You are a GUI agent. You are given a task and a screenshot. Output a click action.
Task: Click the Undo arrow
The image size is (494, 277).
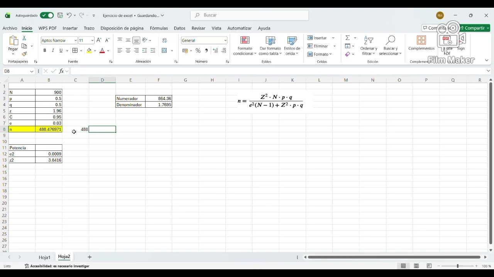click(x=69, y=15)
